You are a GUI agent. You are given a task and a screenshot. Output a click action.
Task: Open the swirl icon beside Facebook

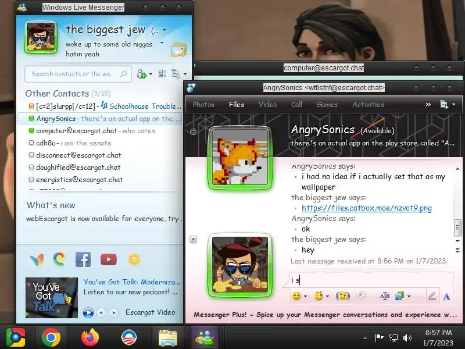click(59, 259)
